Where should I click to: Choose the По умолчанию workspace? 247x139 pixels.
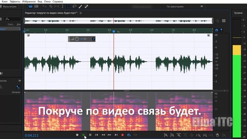click(175, 7)
